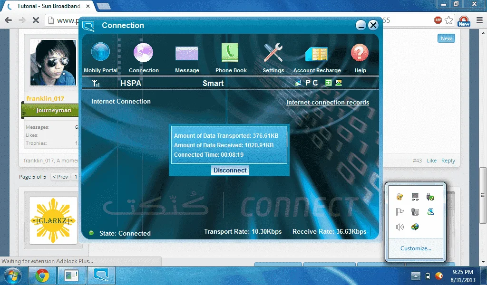Image resolution: width=487 pixels, height=285 pixels.
Task: Close the Connection dialog window
Action: point(373,26)
